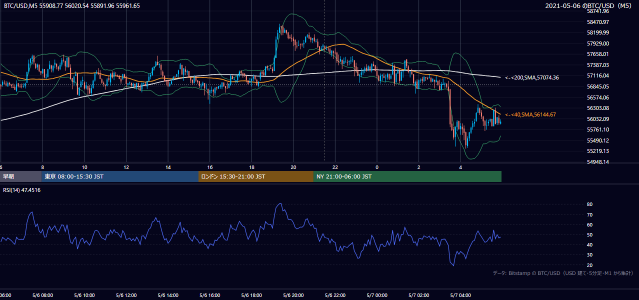Click hour label 22 under price chart
This screenshot has width=639, height=300.
[335, 167]
